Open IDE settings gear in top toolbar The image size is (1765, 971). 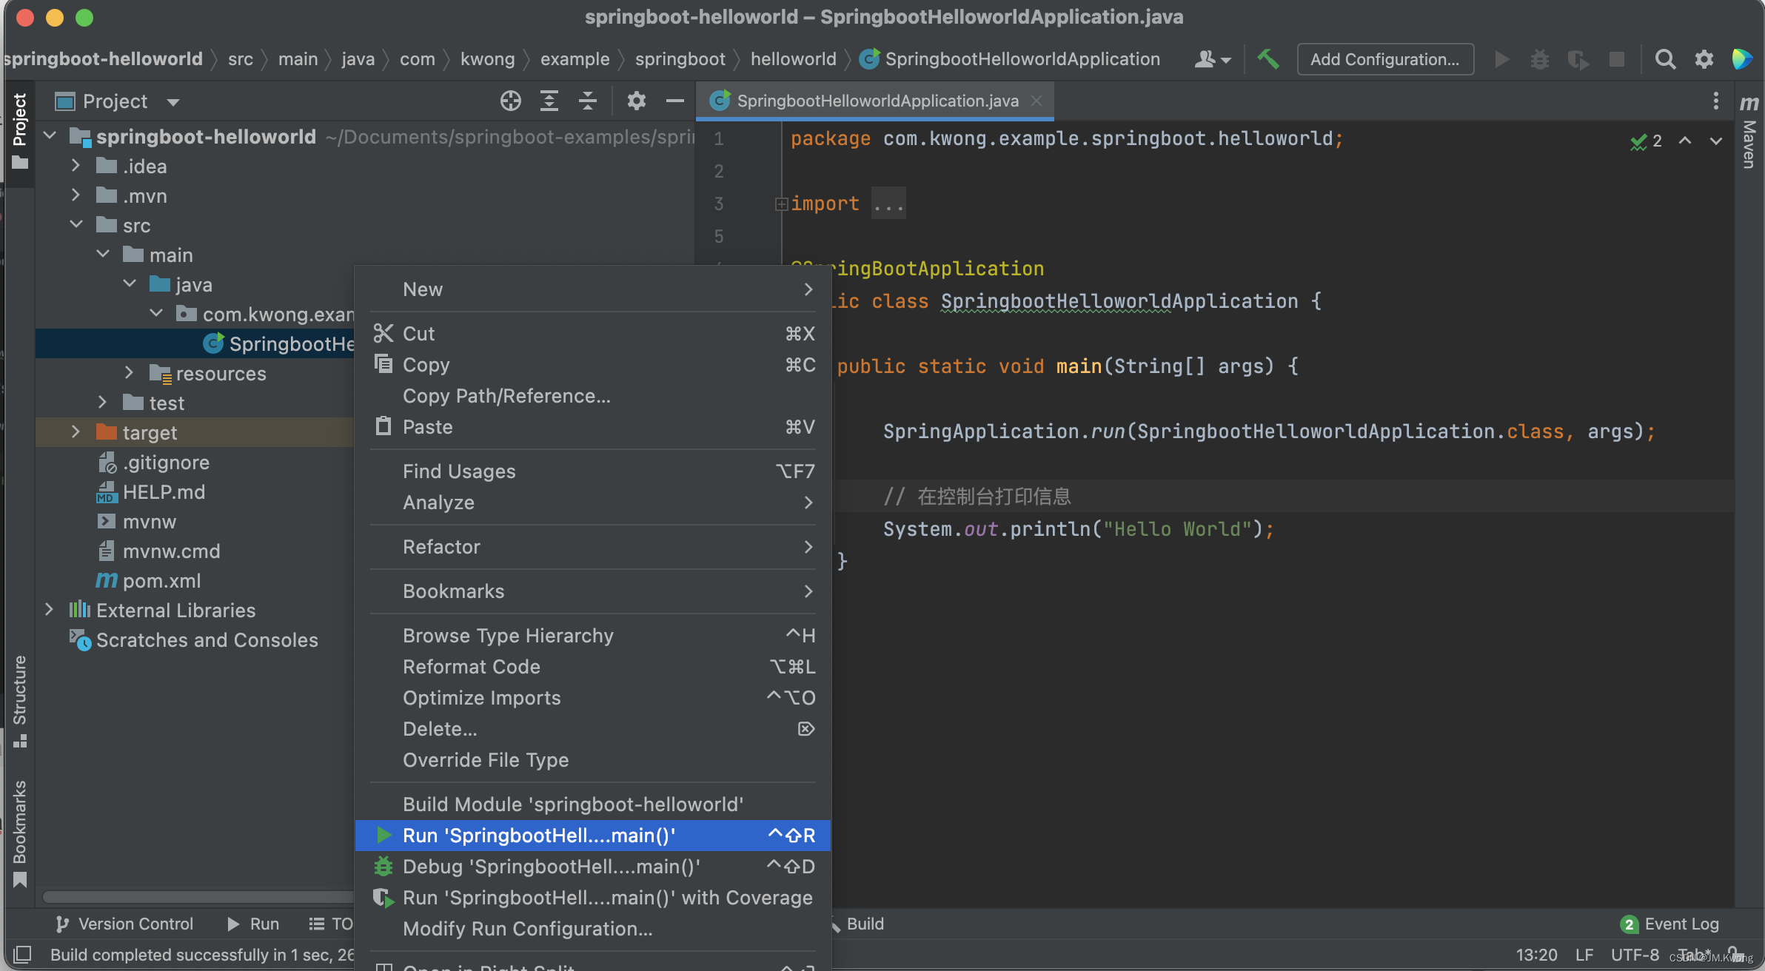(1704, 59)
